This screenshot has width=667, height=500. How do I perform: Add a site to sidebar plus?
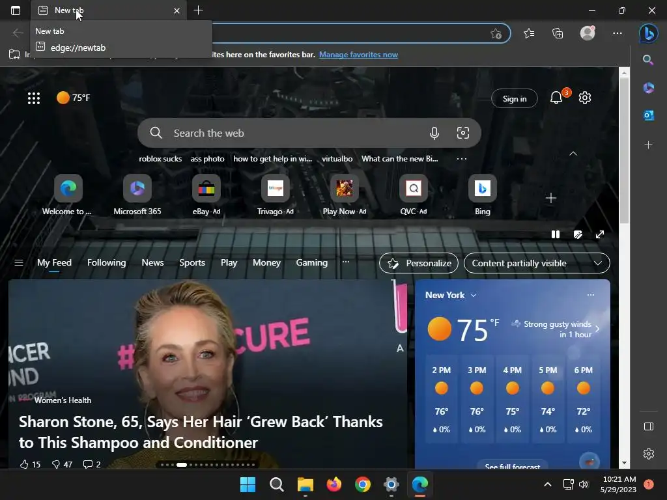tap(648, 145)
